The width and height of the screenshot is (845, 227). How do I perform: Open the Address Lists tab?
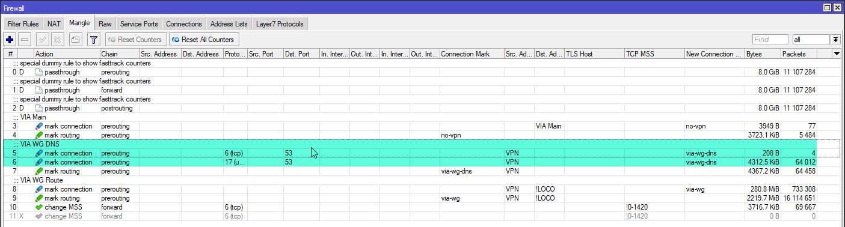tap(229, 24)
